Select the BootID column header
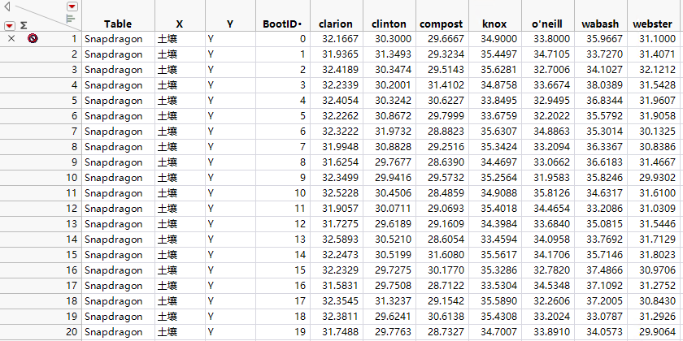Viewport: 683px width, 341px height. (x=283, y=24)
